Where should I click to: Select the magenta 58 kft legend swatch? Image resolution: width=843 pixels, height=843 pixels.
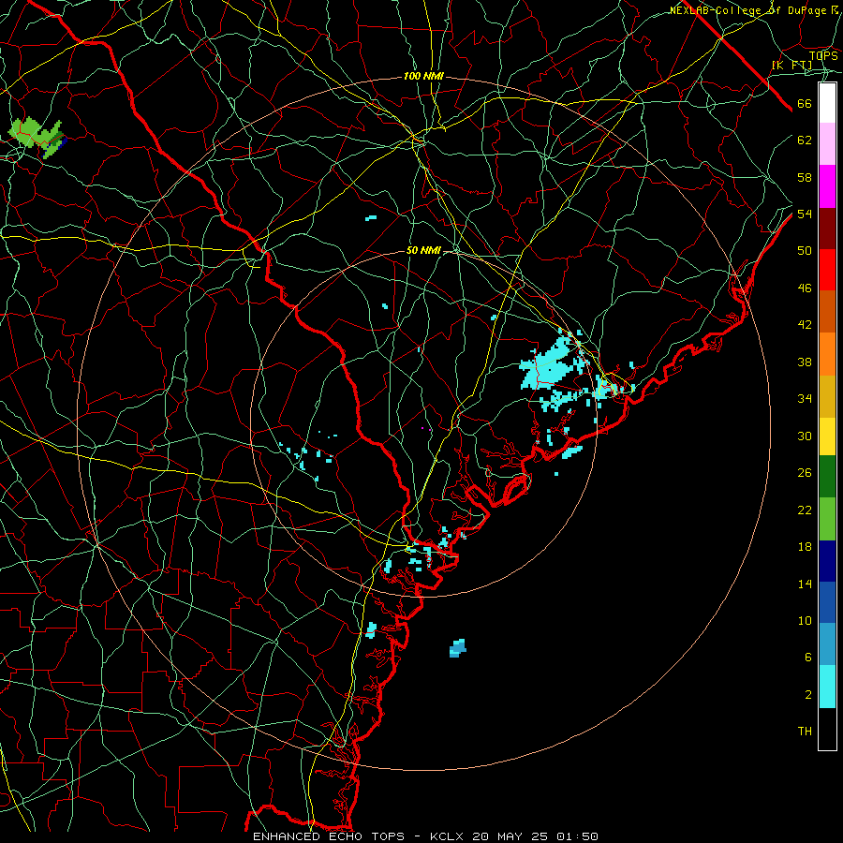[827, 186]
